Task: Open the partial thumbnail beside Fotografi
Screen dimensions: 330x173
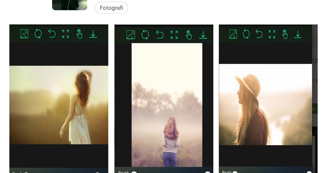Action: (70, 5)
